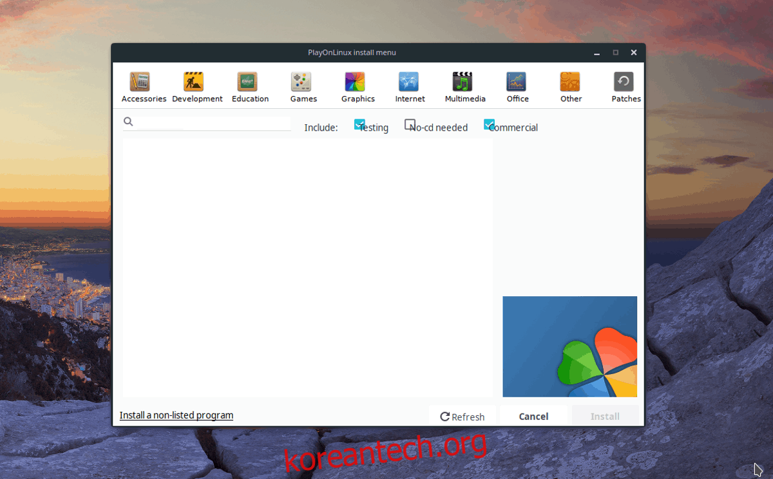This screenshot has width=773, height=479.
Task: Click Install a non-listed program link
Action: (x=177, y=415)
